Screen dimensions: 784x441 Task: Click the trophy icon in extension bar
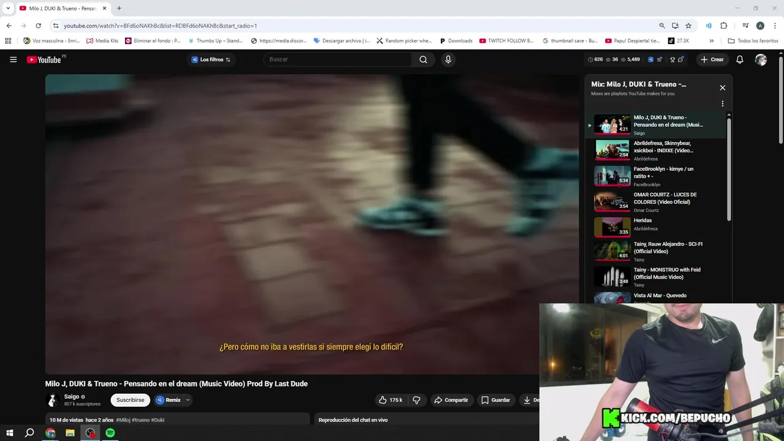tap(673, 59)
